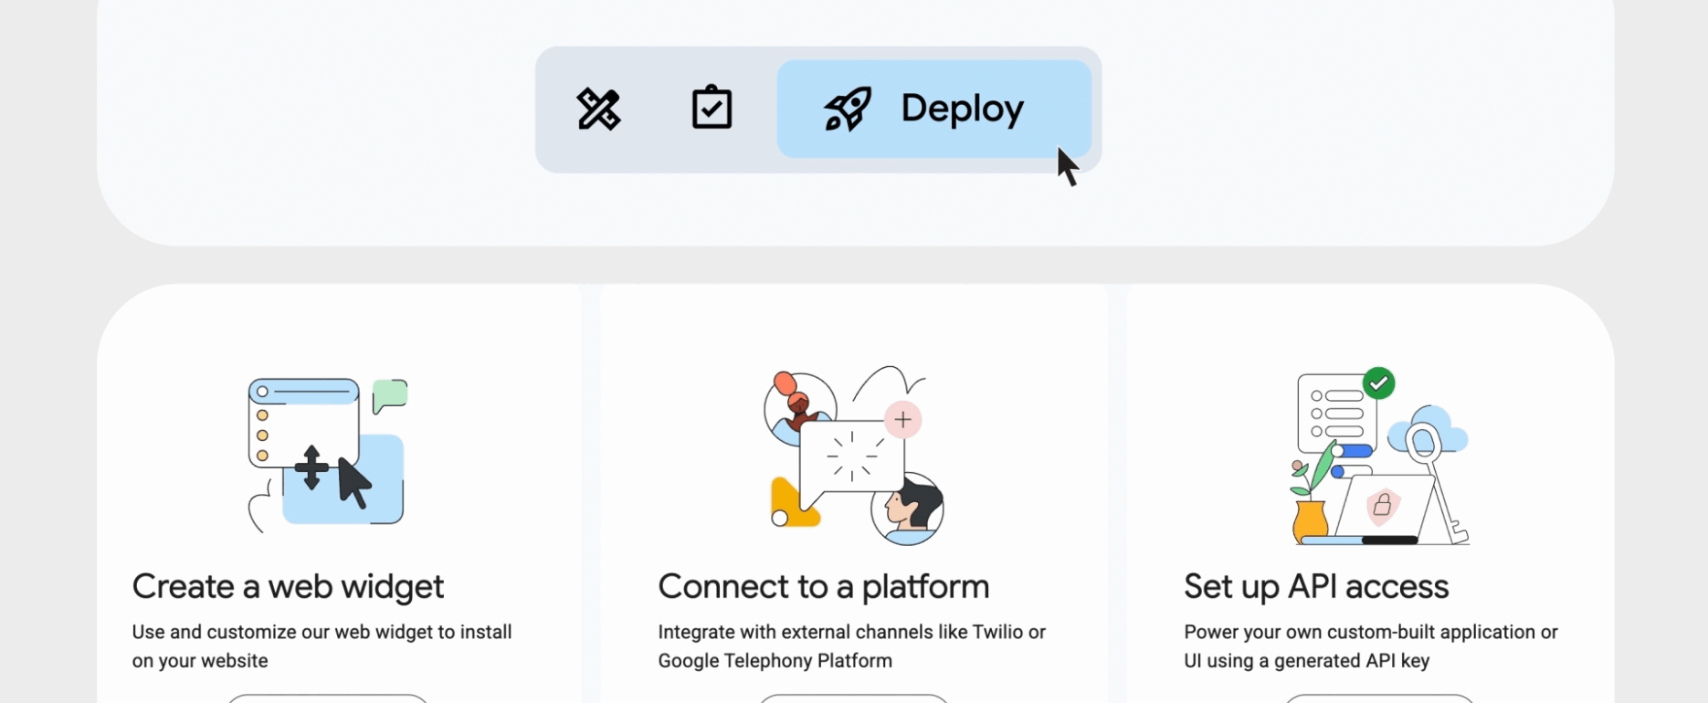Click the pencil and ruler design icon

[598, 110]
